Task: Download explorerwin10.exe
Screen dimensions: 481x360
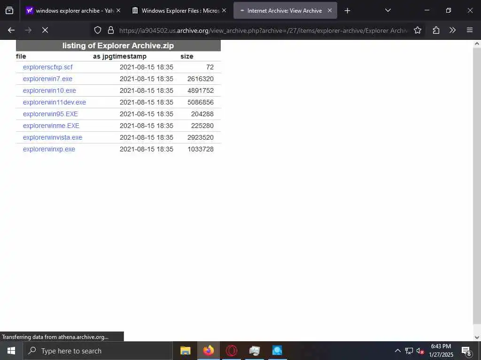Action: [x=49, y=90]
